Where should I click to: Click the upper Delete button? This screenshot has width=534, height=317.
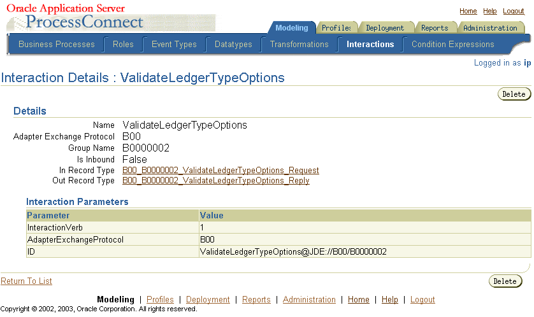[x=514, y=94]
